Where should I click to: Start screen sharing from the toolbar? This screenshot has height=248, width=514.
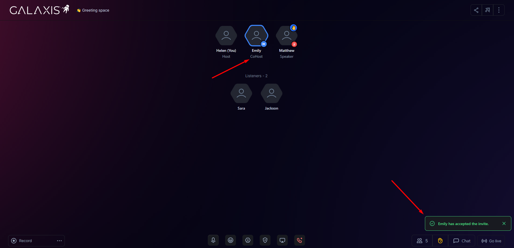point(282,240)
